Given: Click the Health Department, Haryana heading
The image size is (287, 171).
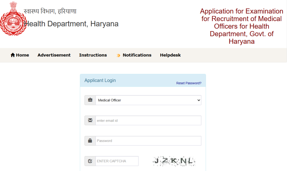Looking at the screenshot, I should pyautogui.click(x=71, y=24).
